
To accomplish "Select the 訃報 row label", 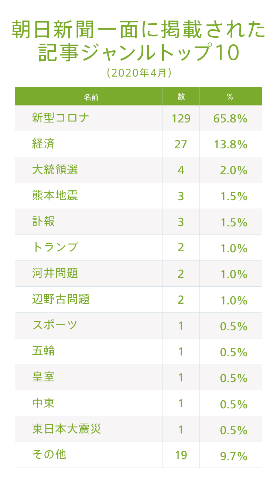I will click(44, 222).
